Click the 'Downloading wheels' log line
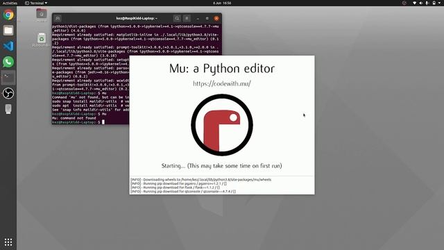Image resolution: width=444 pixels, height=250 pixels. 201,180
